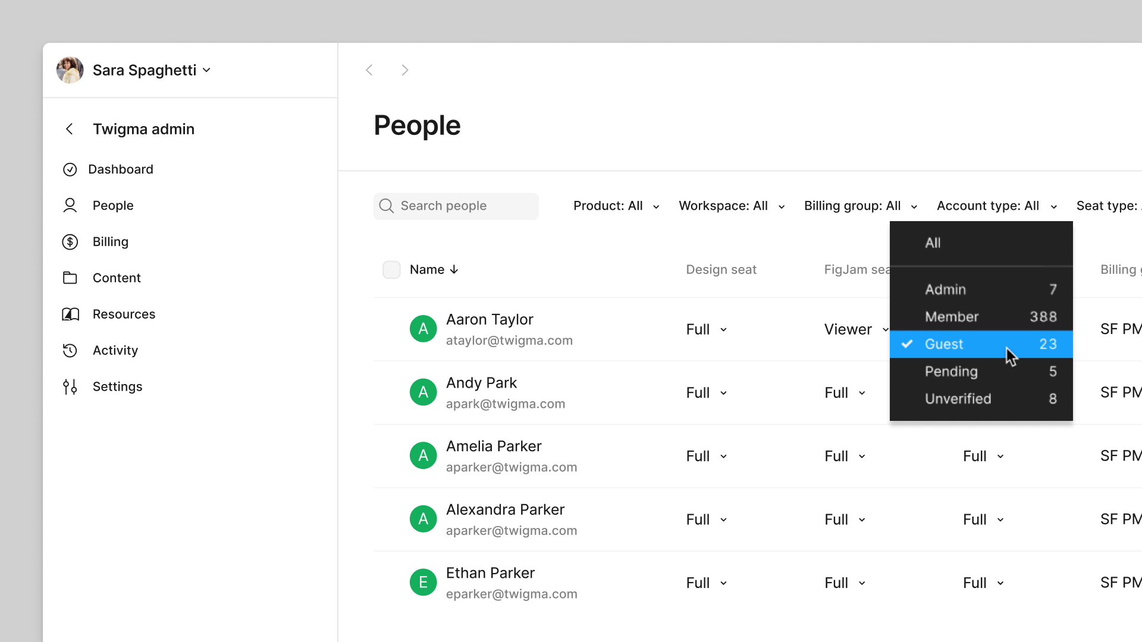Check the select-all people checkbox

coord(391,269)
